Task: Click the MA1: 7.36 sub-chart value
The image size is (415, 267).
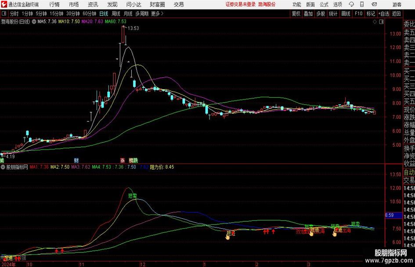Action: [x=39, y=167]
